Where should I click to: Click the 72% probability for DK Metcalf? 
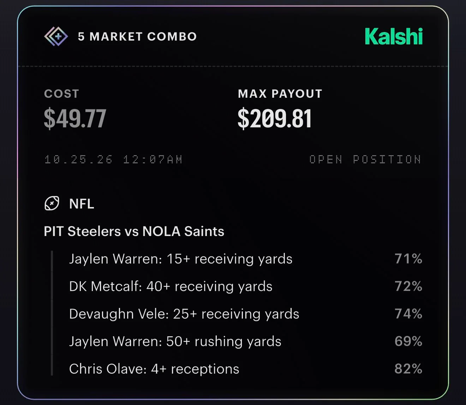coord(408,286)
